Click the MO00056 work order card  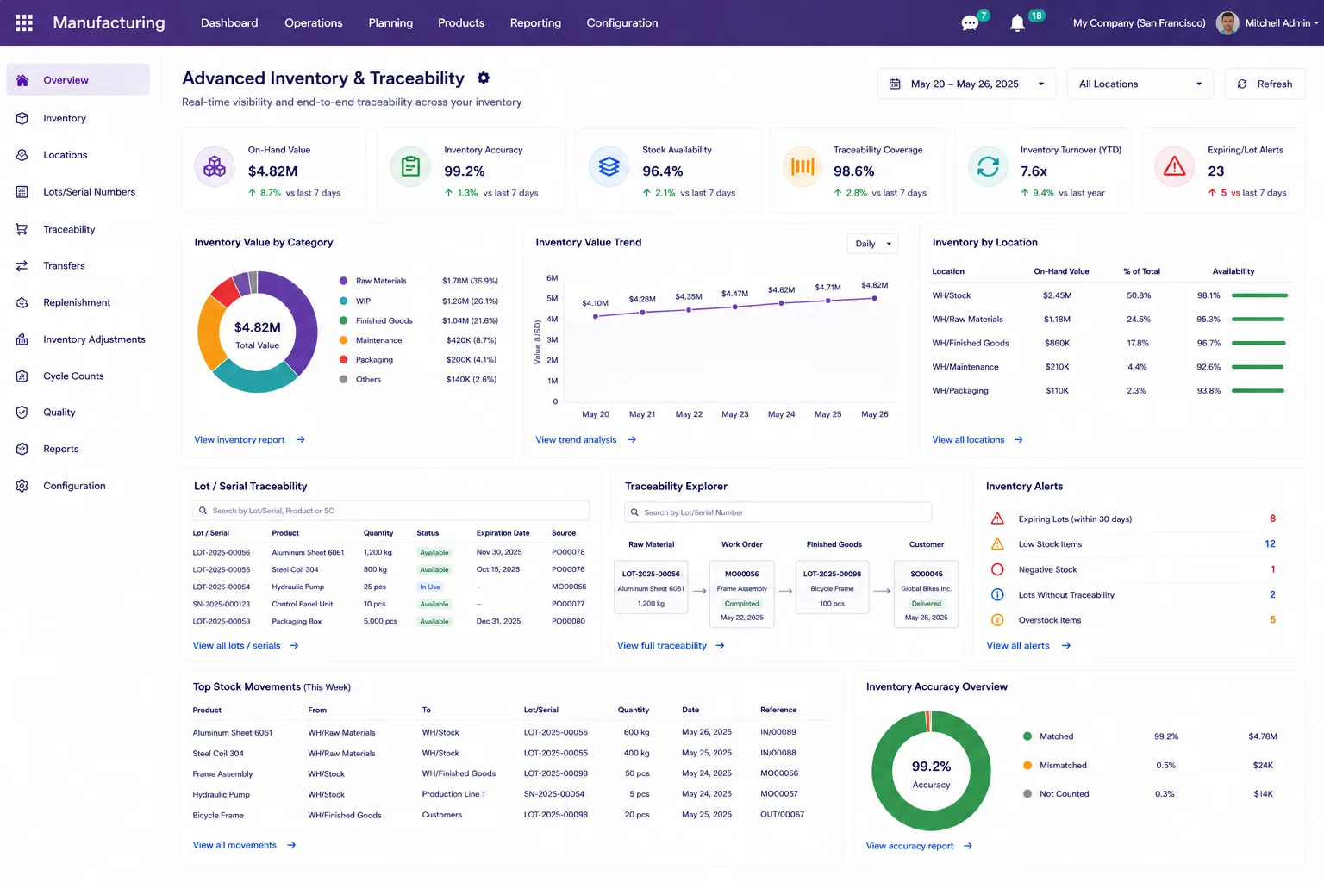click(741, 594)
